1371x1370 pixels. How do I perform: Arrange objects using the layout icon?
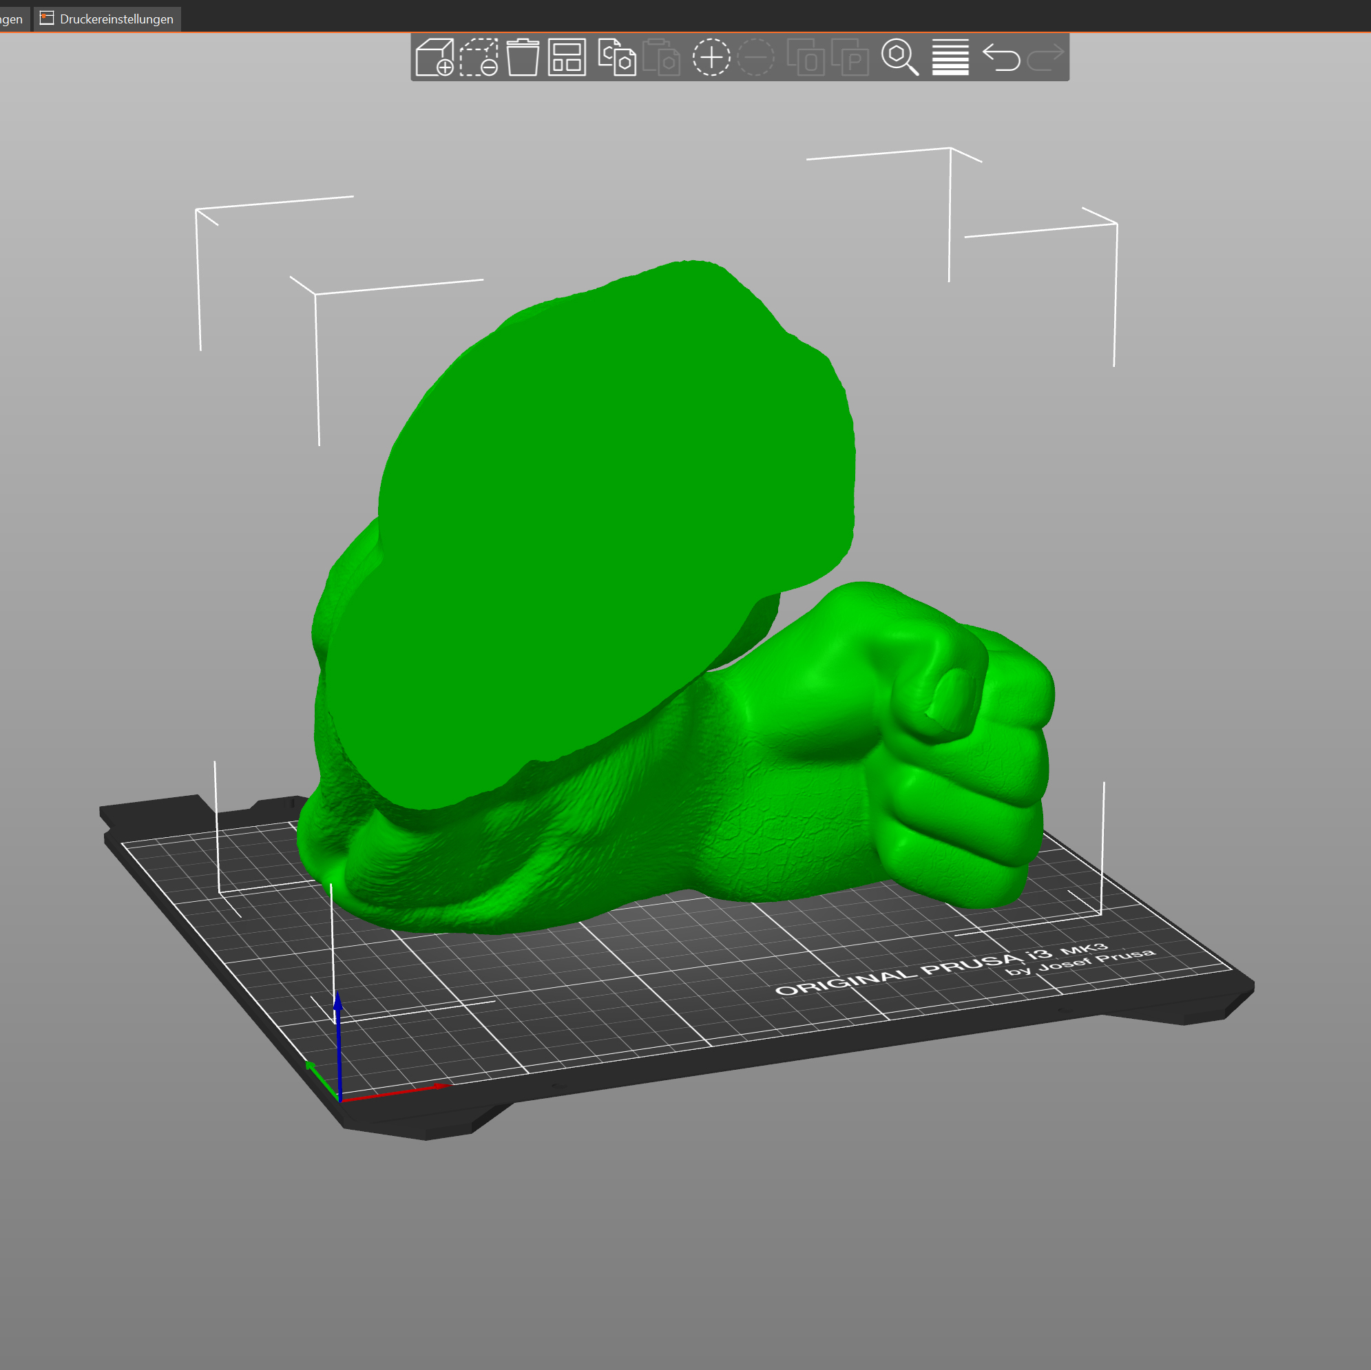coord(567,56)
